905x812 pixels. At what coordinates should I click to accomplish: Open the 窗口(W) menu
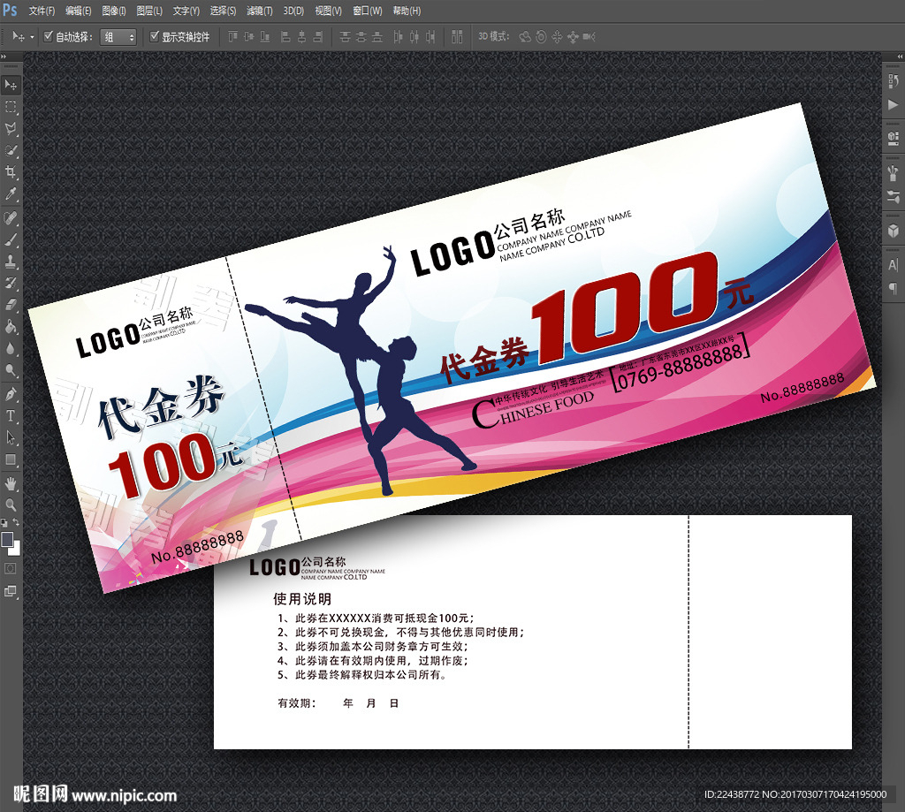(x=367, y=11)
